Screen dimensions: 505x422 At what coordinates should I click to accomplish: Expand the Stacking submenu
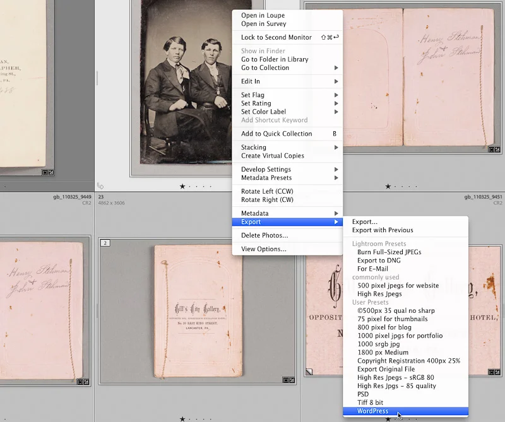287,147
